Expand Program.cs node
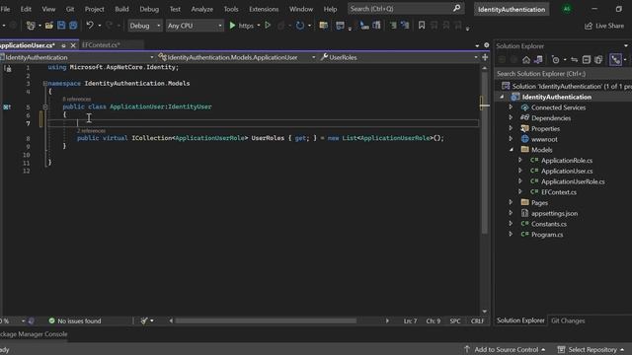The width and height of the screenshot is (632, 355). click(511, 235)
